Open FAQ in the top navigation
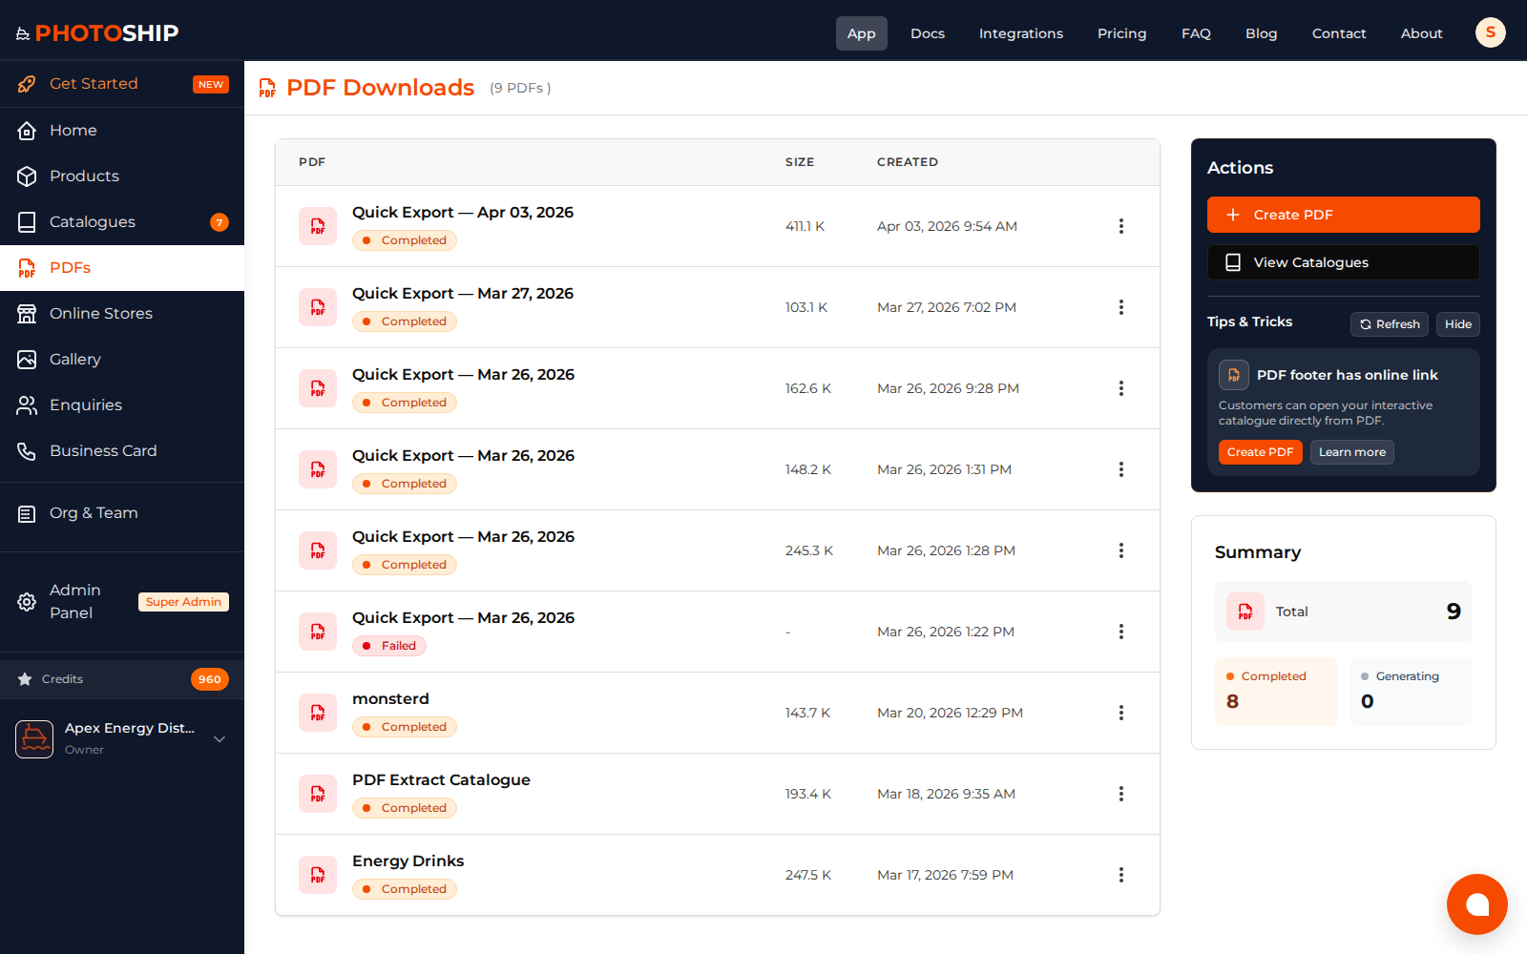1527x954 pixels. point(1196,33)
